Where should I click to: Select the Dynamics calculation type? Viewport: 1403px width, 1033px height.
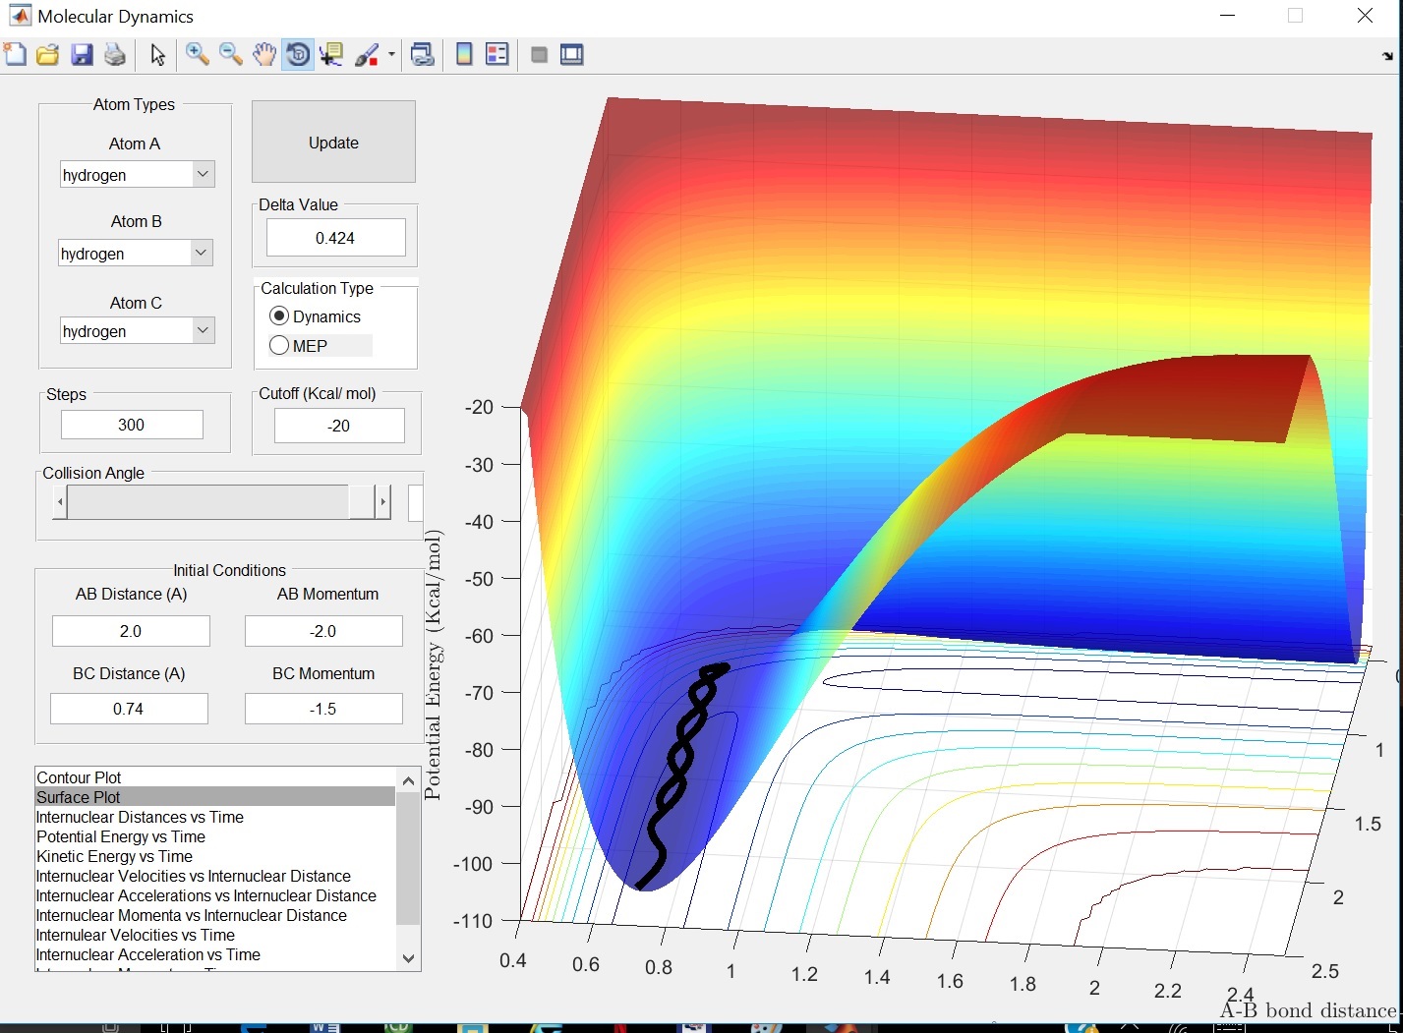coord(279,316)
